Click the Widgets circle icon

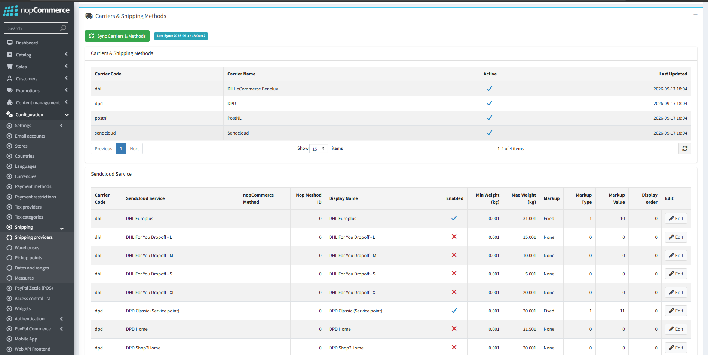click(9, 309)
